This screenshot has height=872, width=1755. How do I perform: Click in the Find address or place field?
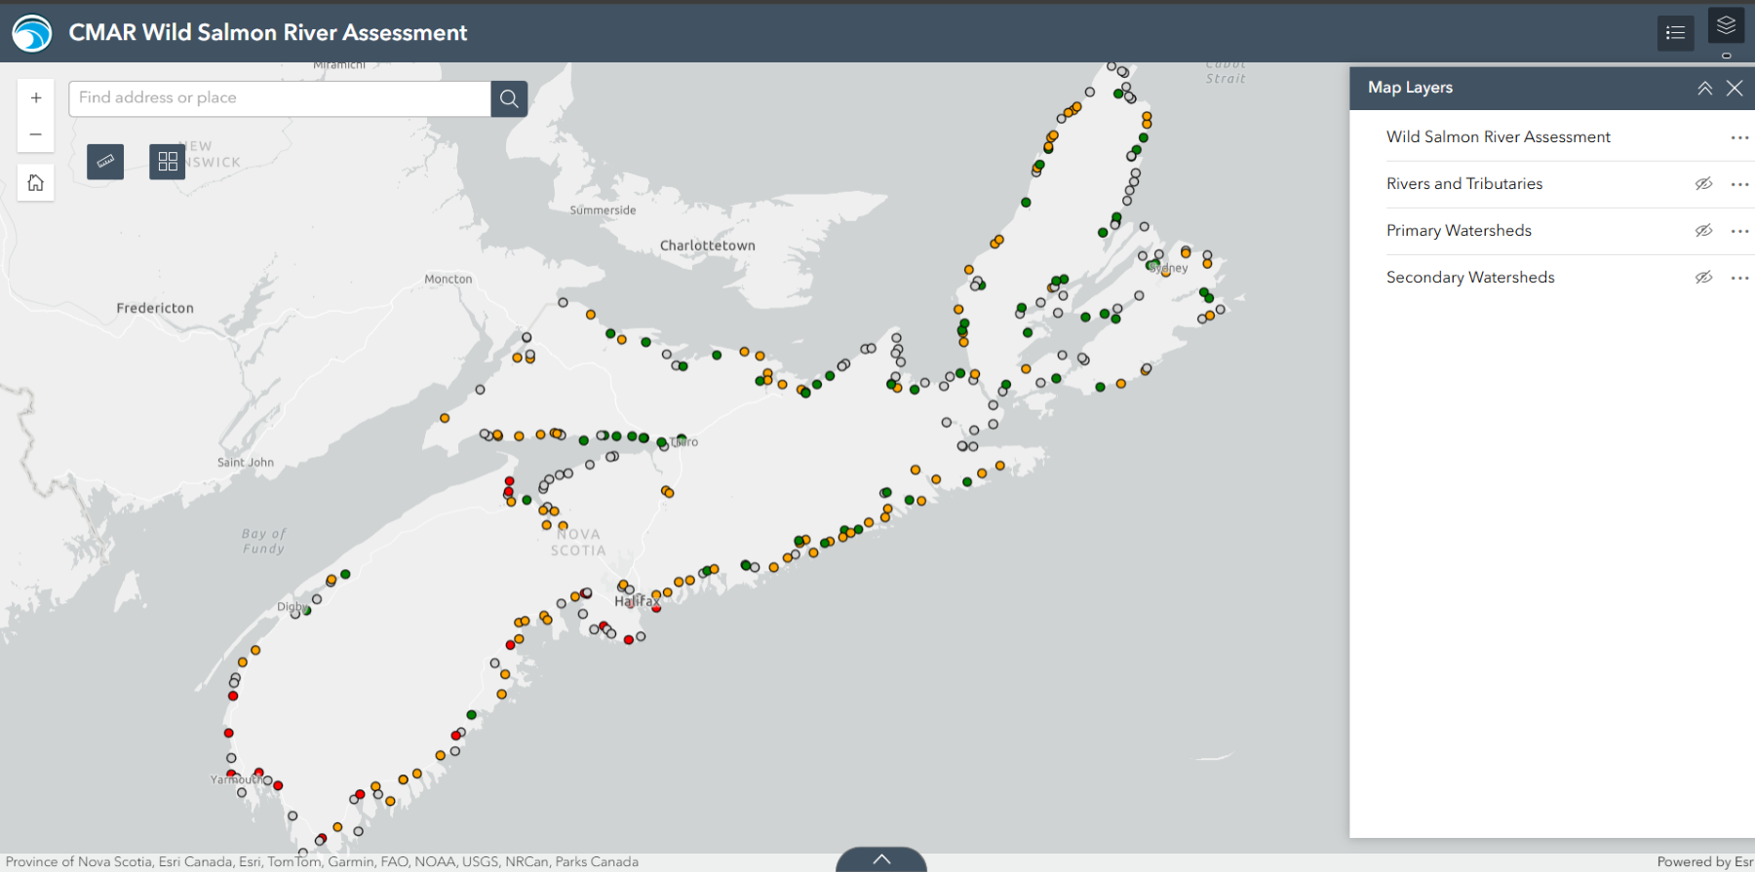[279, 98]
